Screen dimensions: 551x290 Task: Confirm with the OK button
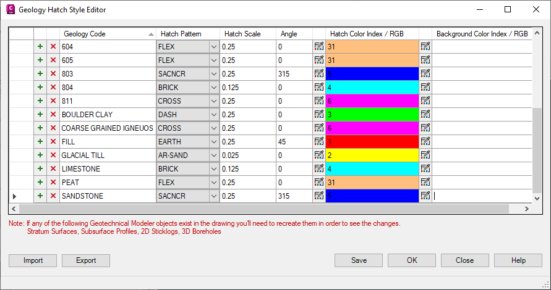pyautogui.click(x=412, y=260)
